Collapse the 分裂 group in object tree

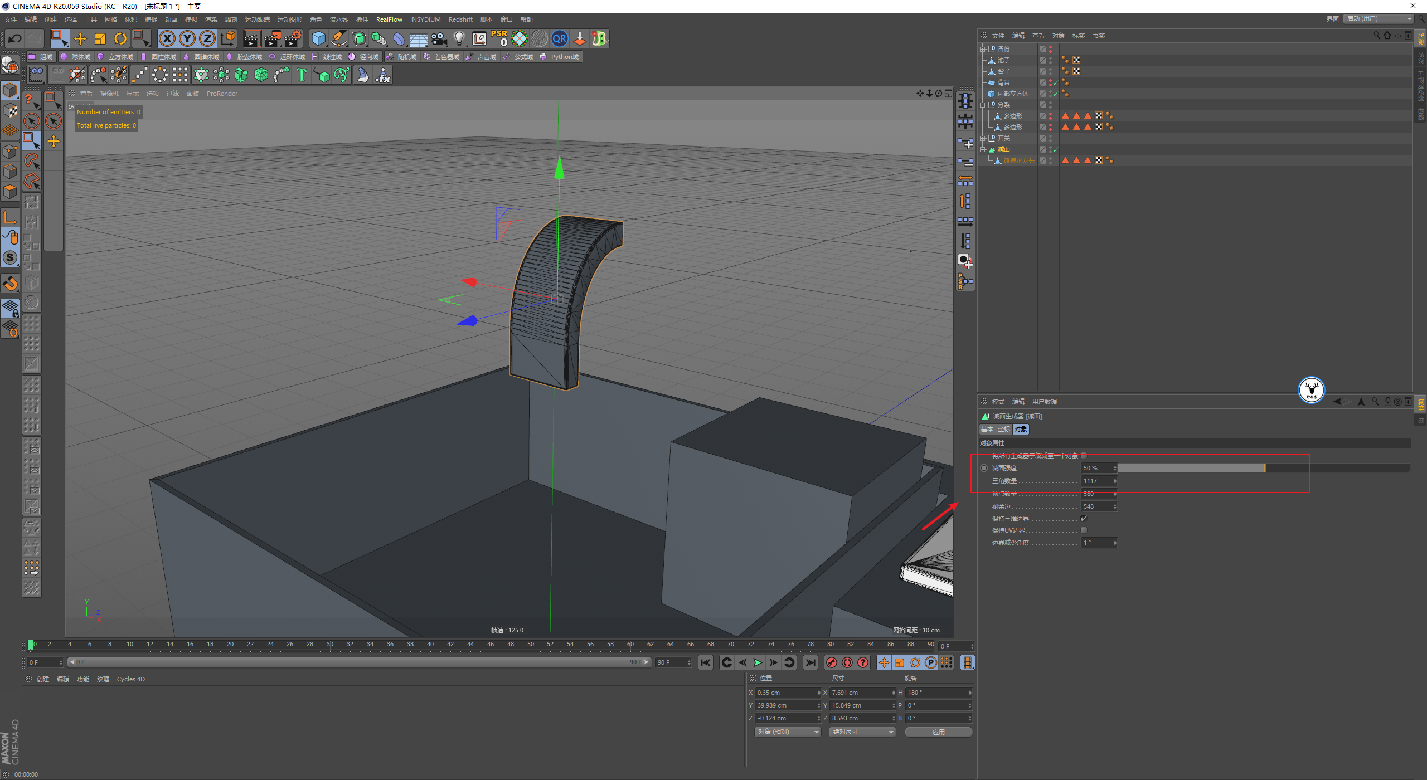tap(983, 105)
